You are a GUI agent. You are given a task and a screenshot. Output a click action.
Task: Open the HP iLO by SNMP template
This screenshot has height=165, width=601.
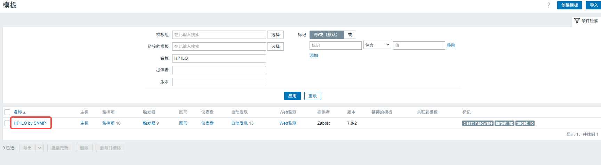point(30,123)
